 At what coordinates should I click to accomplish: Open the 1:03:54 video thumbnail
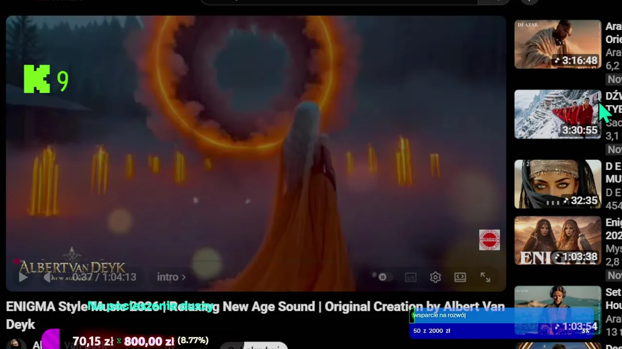[x=558, y=310]
